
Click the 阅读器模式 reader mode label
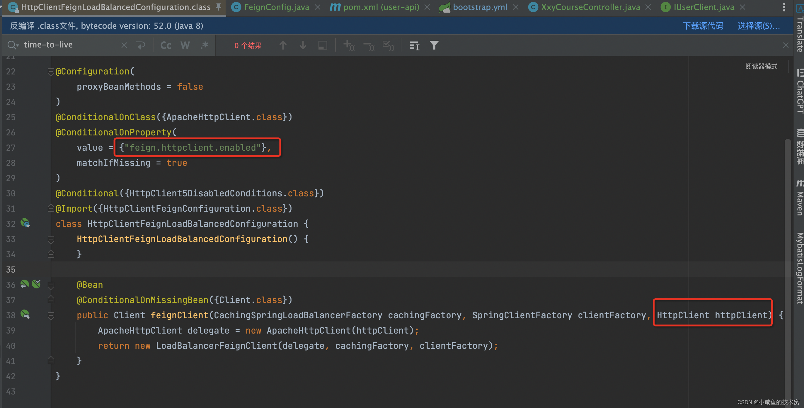[761, 66]
